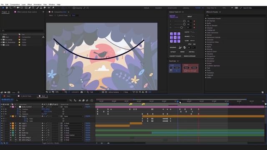Select the Clone Stamp tool
This screenshot has width=267, height=150.
pyautogui.click(x=41, y=8)
